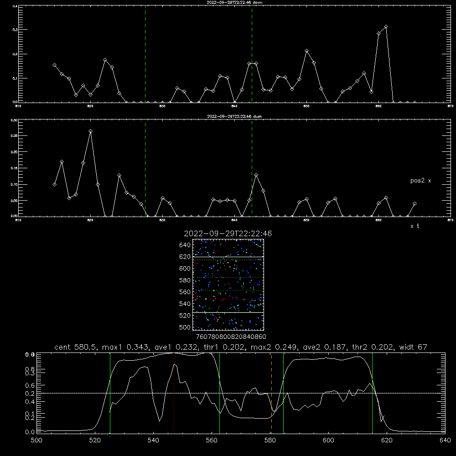Click the green vertical line near 615 in the bottom plot
Image resolution: width=456 pixels, height=456 pixels.
pos(372,393)
